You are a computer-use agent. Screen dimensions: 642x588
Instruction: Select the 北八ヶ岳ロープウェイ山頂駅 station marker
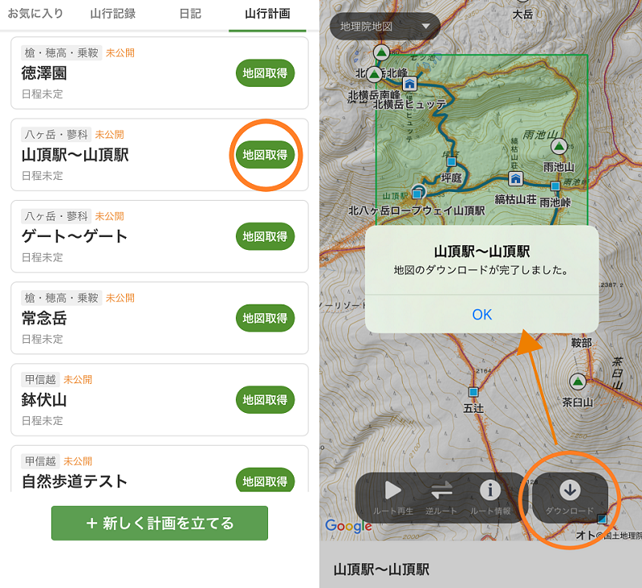pyautogui.click(x=417, y=193)
